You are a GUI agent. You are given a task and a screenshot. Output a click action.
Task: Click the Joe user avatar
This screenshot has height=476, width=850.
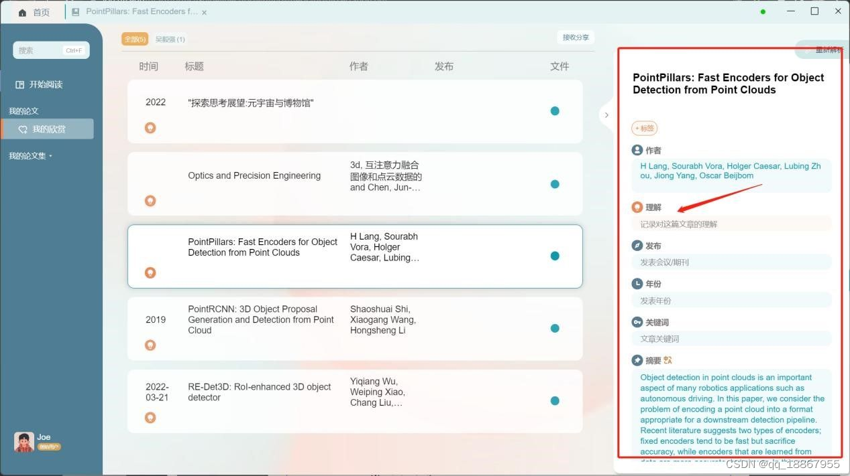coord(24,442)
